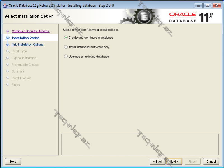Click the Help button
Viewport: 224px width, 168px height.
pos(13,162)
